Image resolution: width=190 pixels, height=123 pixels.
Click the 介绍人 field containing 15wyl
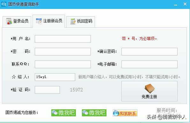pos(55,77)
